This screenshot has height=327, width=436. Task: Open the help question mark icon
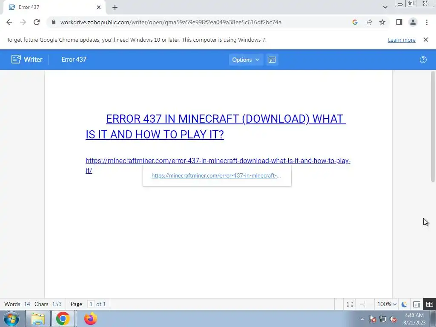click(423, 60)
